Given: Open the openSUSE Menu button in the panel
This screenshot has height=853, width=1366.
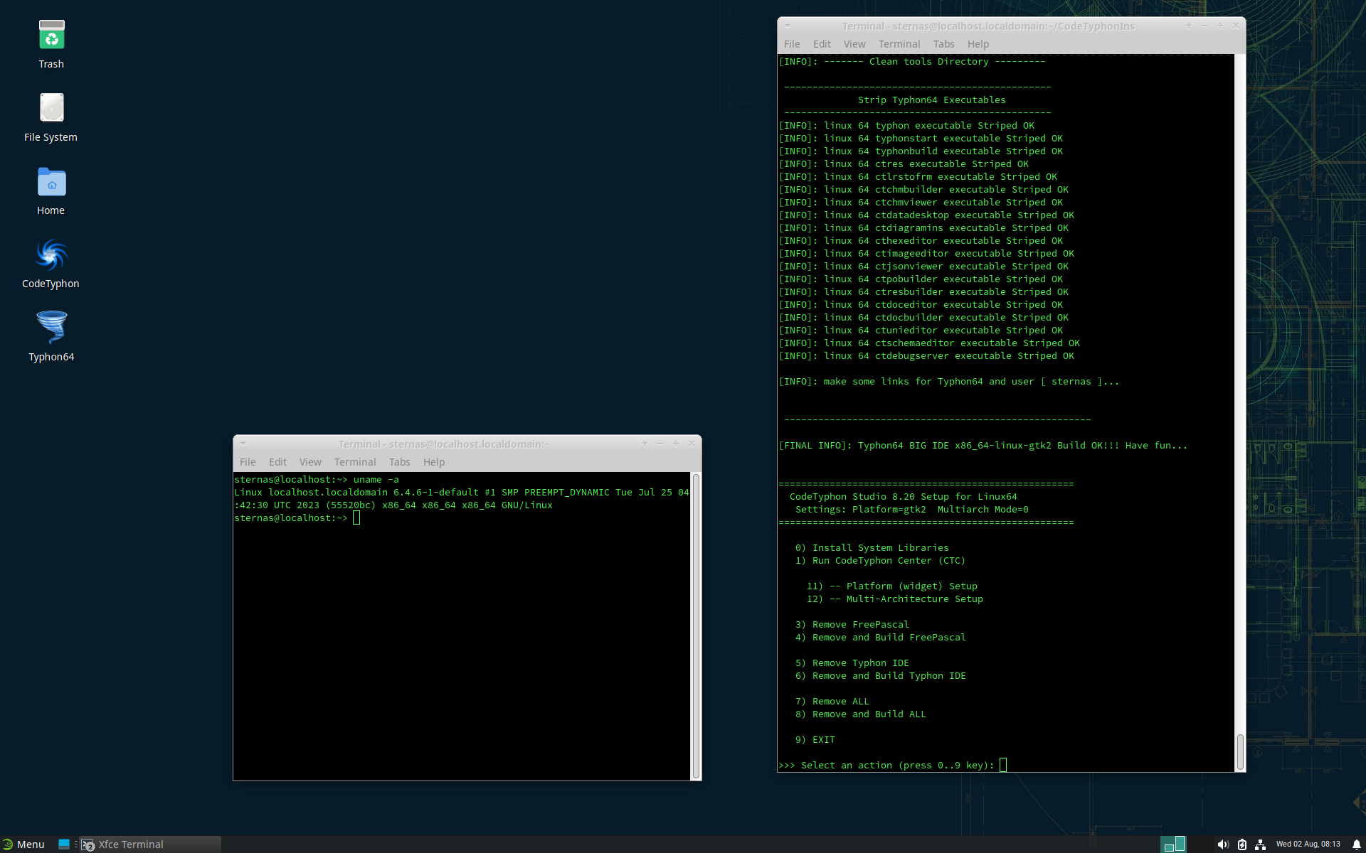Looking at the screenshot, I should point(23,844).
